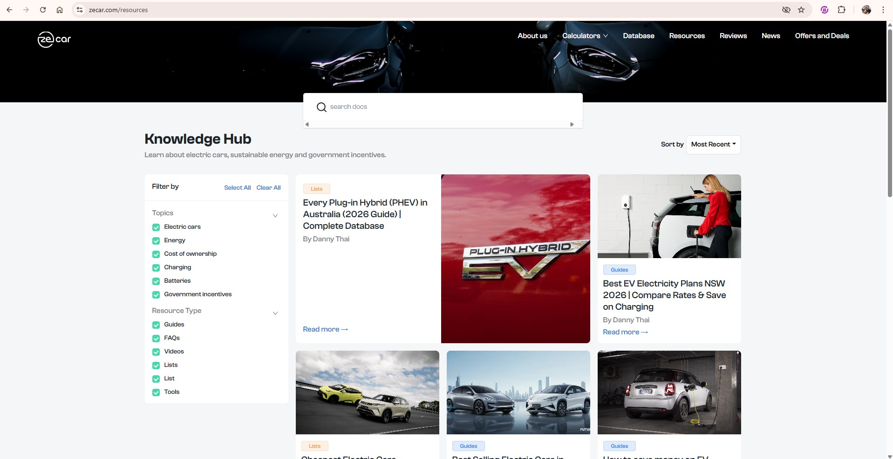The height and width of the screenshot is (459, 893).
Task: Go to the browser home icon
Action: (x=60, y=10)
